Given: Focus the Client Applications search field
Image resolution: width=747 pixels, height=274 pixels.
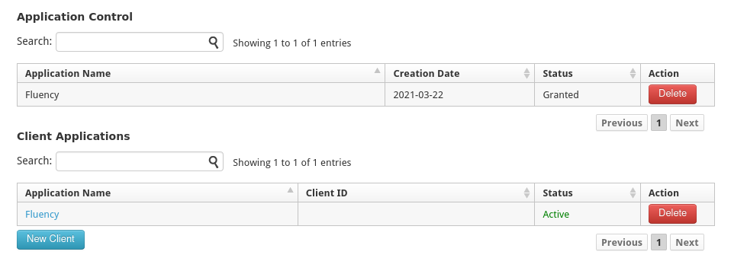Looking at the screenshot, I should 140,161.
